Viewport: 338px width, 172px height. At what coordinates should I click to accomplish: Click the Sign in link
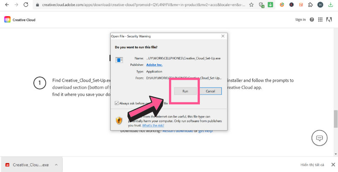(x=300, y=19)
